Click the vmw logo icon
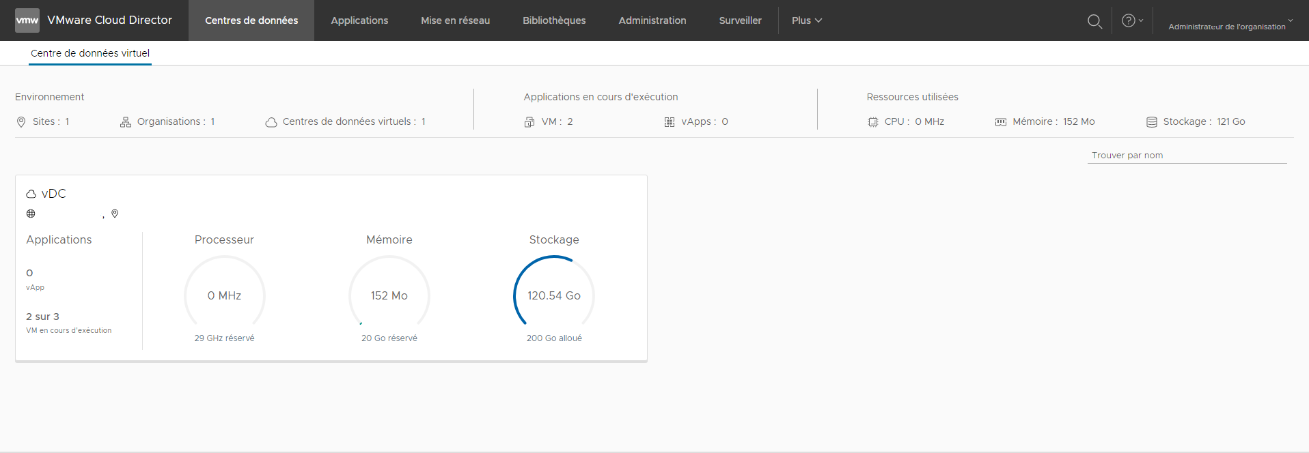This screenshot has height=453, width=1309. pyautogui.click(x=27, y=20)
